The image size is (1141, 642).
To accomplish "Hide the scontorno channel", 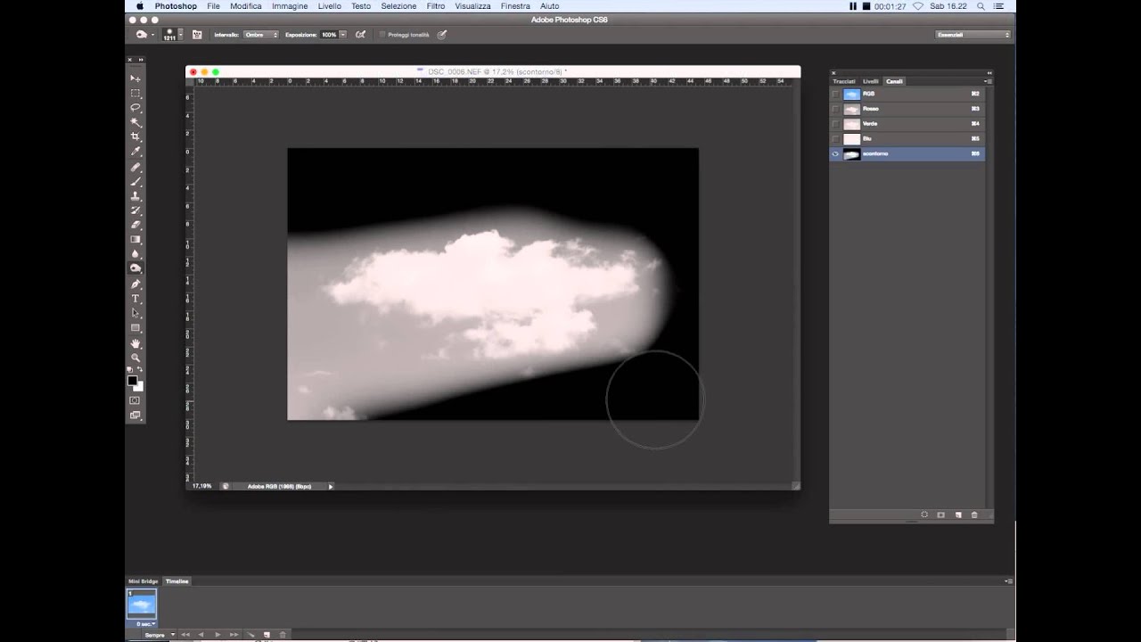I will (x=835, y=154).
